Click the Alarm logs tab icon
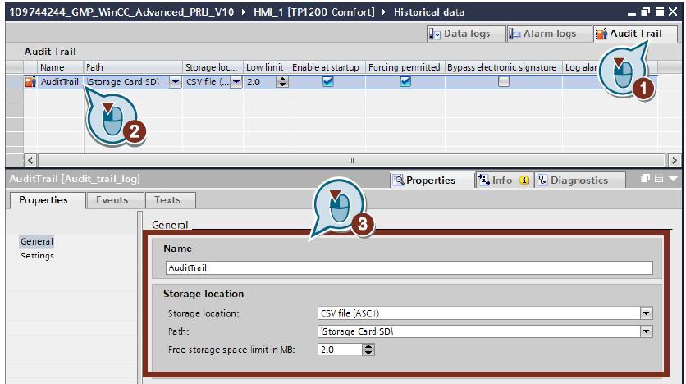The width and height of the screenshot is (686, 384). pos(514,34)
